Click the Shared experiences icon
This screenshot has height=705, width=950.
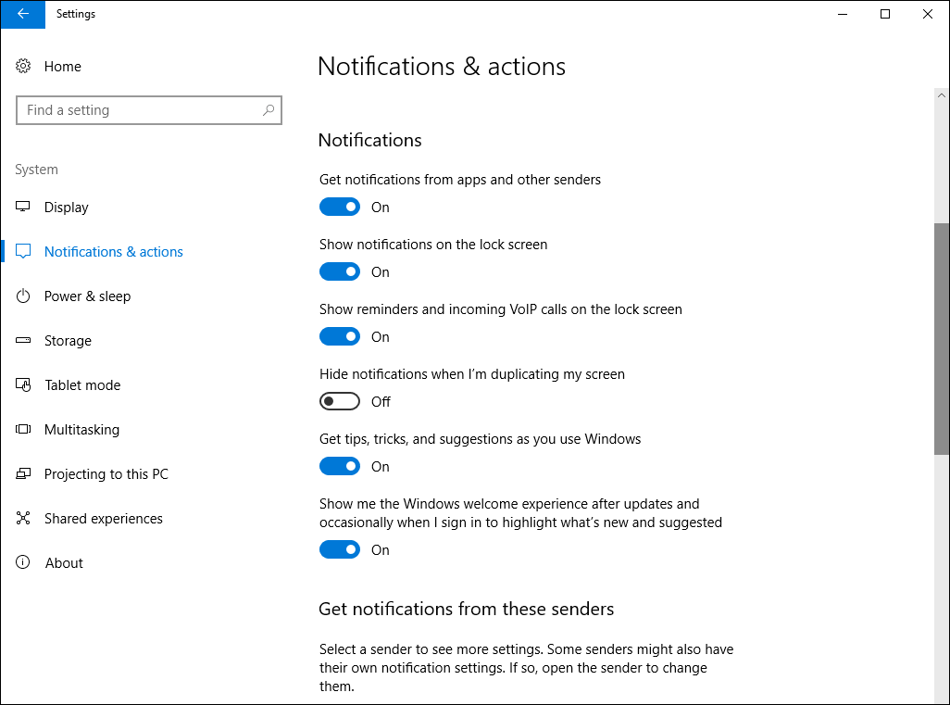tap(24, 519)
